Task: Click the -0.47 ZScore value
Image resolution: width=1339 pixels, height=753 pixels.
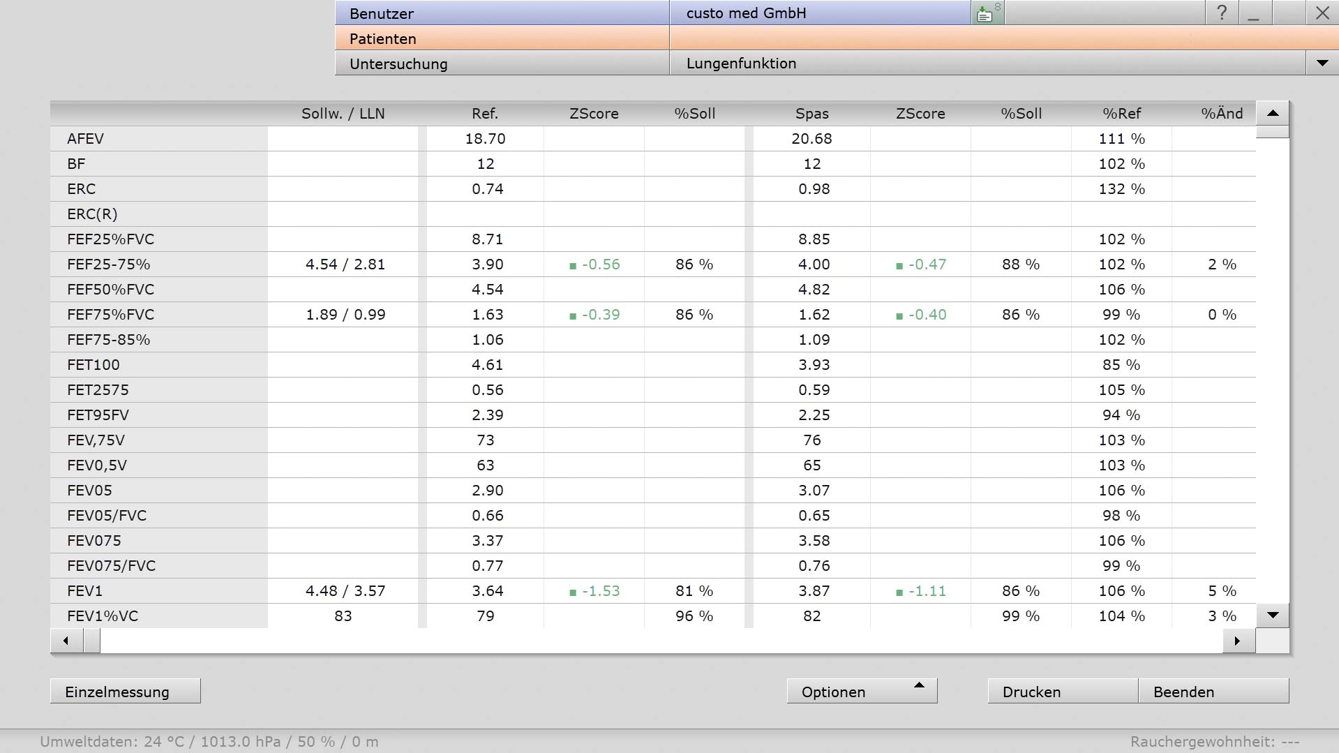Action: click(927, 264)
